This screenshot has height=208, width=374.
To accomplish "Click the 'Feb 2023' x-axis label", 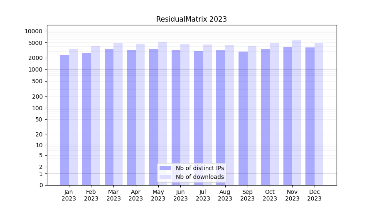I will click(x=91, y=195).
